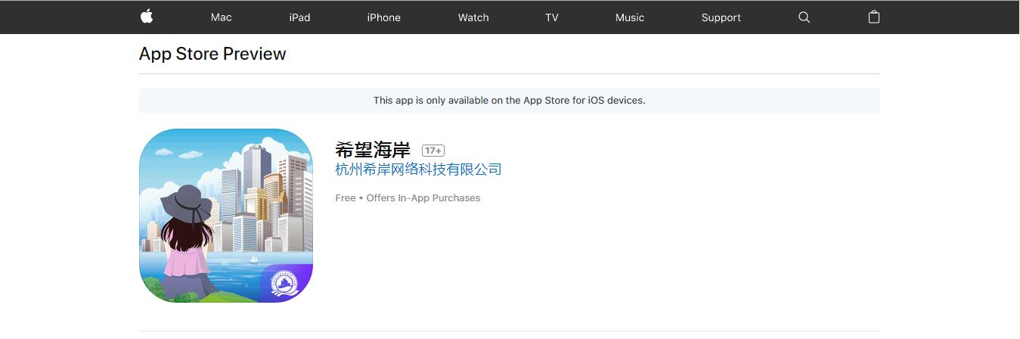Image resolution: width=1020 pixels, height=339 pixels.
Task: Open developer link 杭州希岸网络科技有限公司
Action: [418, 169]
